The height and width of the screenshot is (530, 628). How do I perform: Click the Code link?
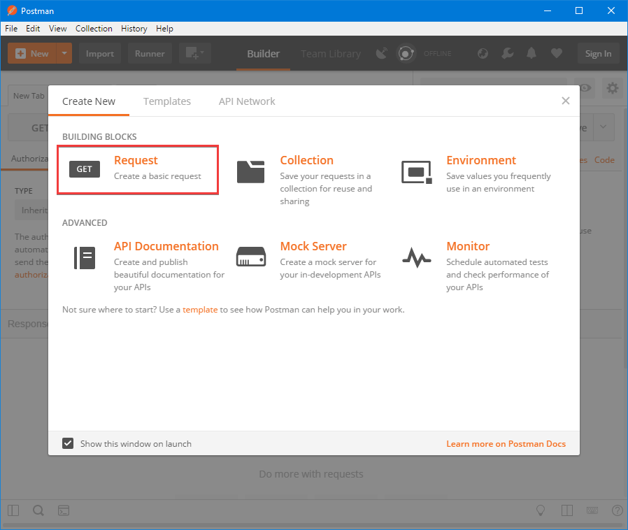(x=604, y=159)
